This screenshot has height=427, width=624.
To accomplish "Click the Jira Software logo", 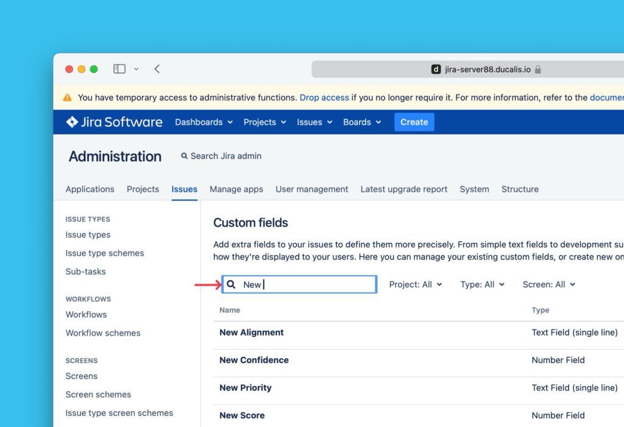I will point(114,122).
